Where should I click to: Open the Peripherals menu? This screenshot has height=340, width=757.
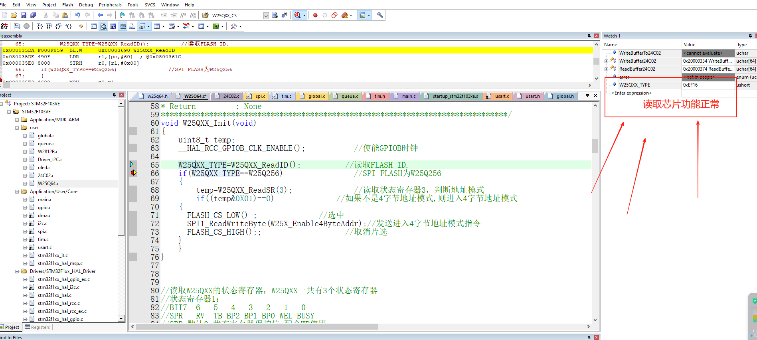point(110,5)
